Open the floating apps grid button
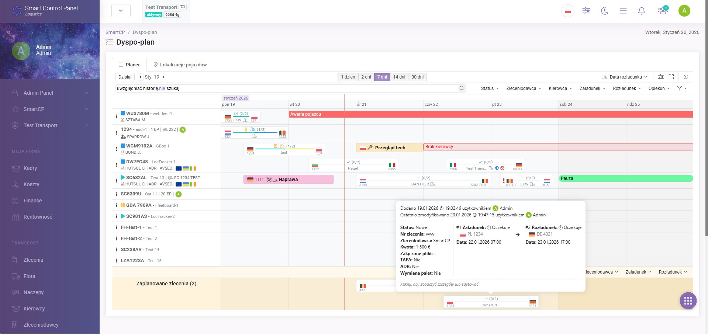708x334 pixels. point(688,301)
